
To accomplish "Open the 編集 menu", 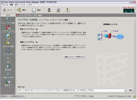I will [11, 5].
